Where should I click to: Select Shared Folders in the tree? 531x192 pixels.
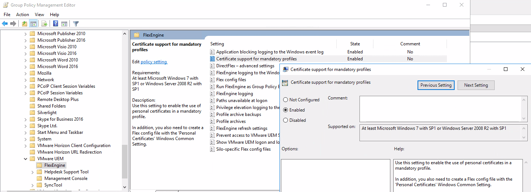point(51,106)
